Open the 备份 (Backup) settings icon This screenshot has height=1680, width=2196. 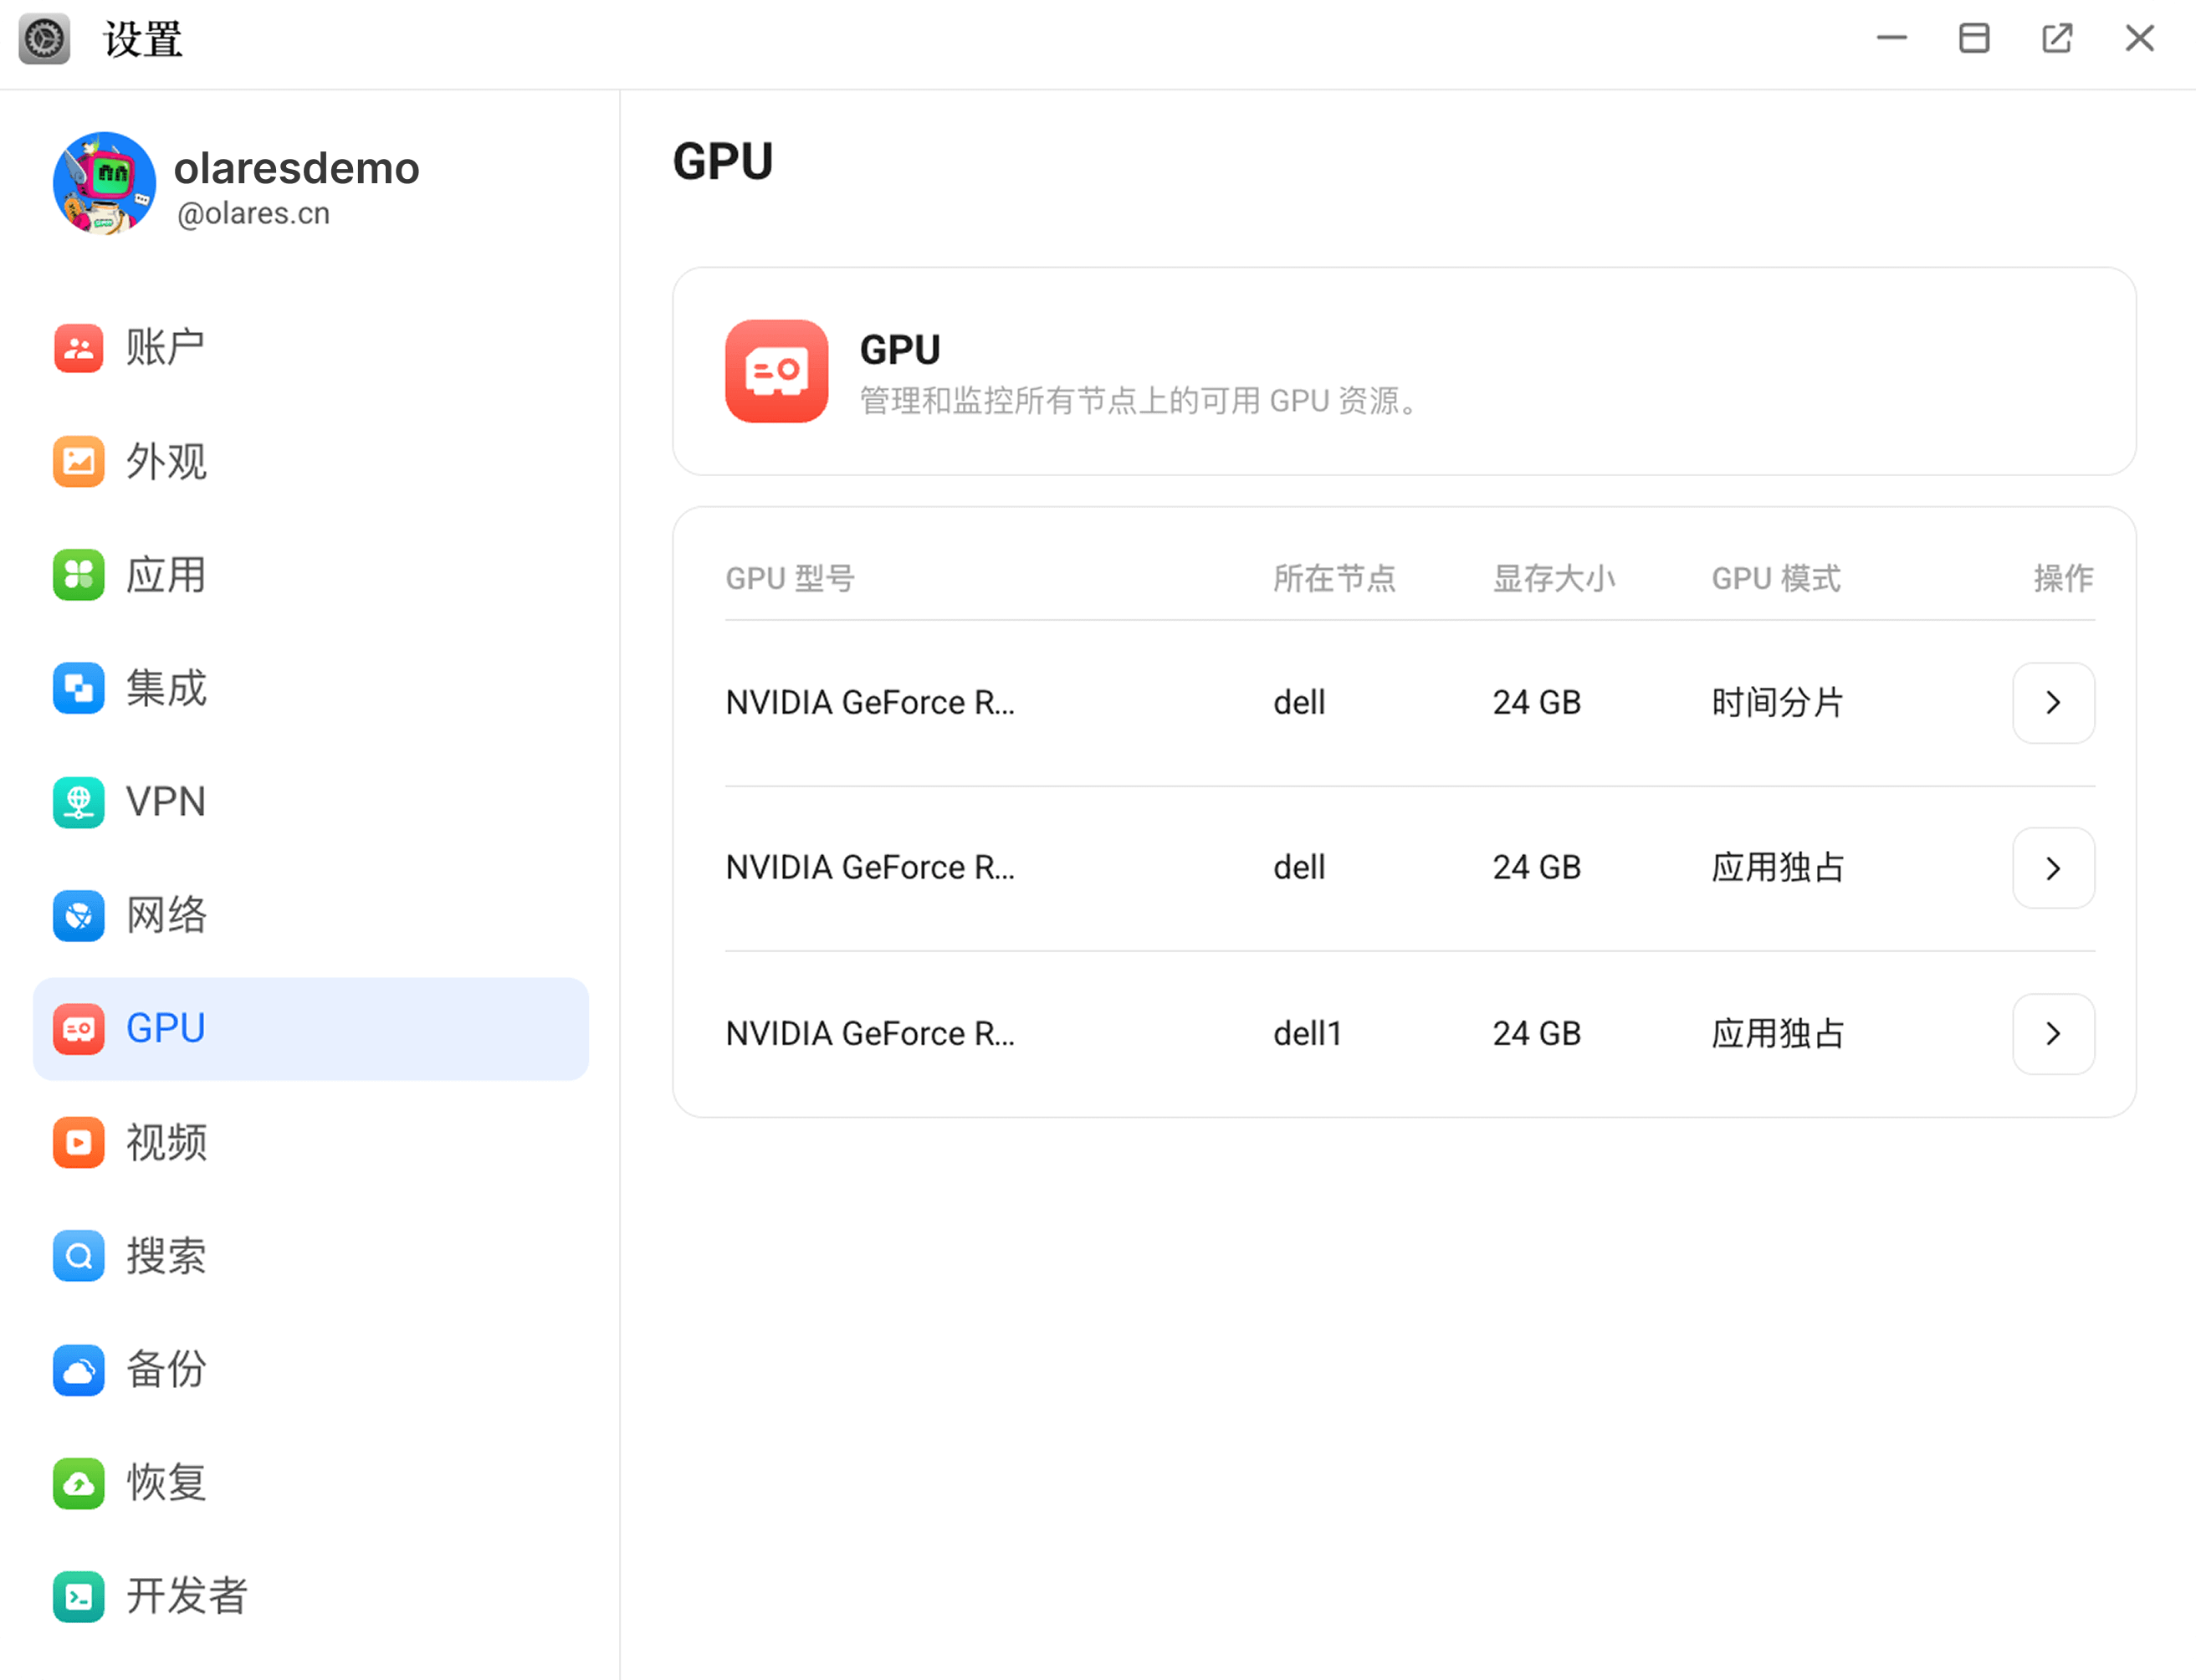[78, 1370]
